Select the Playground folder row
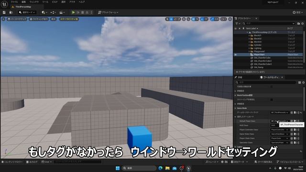 coord(268,52)
